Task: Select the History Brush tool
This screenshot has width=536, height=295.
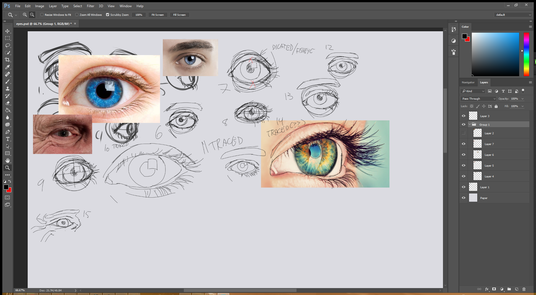Action: 7,96
